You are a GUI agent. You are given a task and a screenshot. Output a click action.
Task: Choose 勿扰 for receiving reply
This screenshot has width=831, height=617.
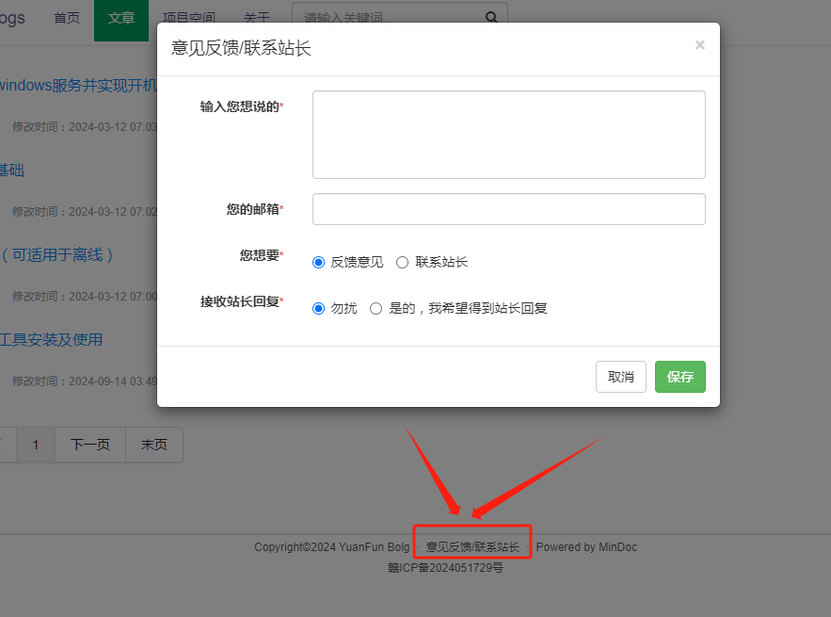point(318,308)
